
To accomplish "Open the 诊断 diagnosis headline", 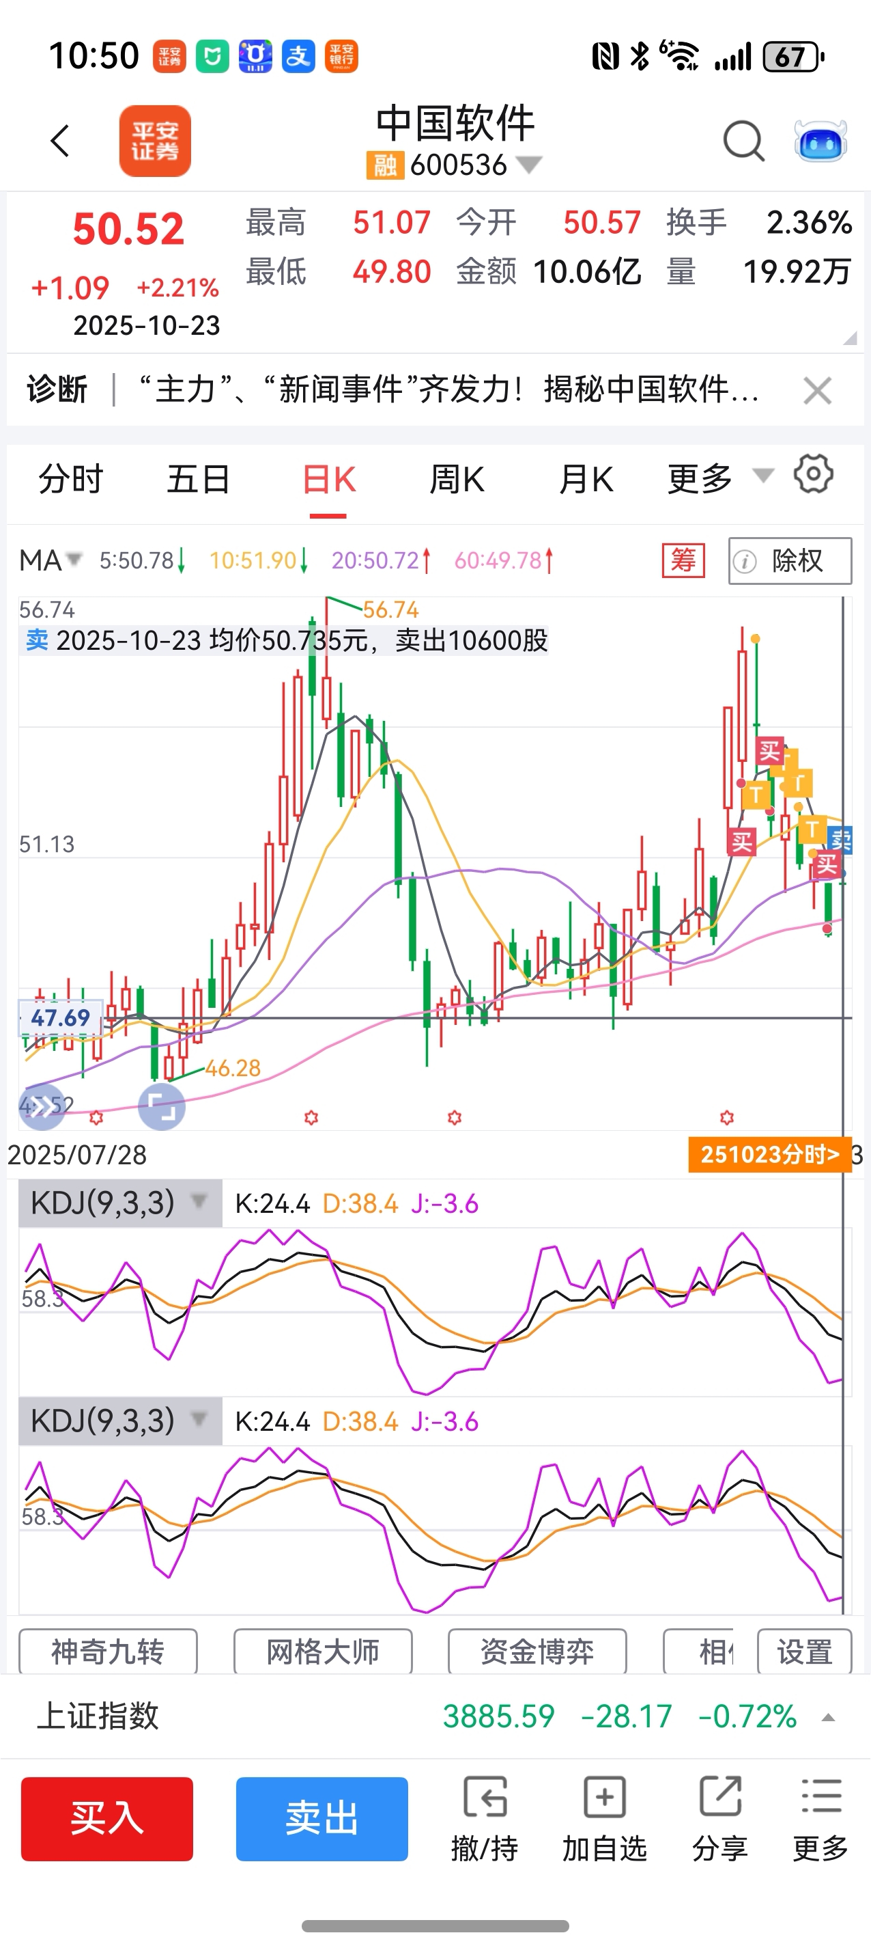I will click(x=449, y=389).
